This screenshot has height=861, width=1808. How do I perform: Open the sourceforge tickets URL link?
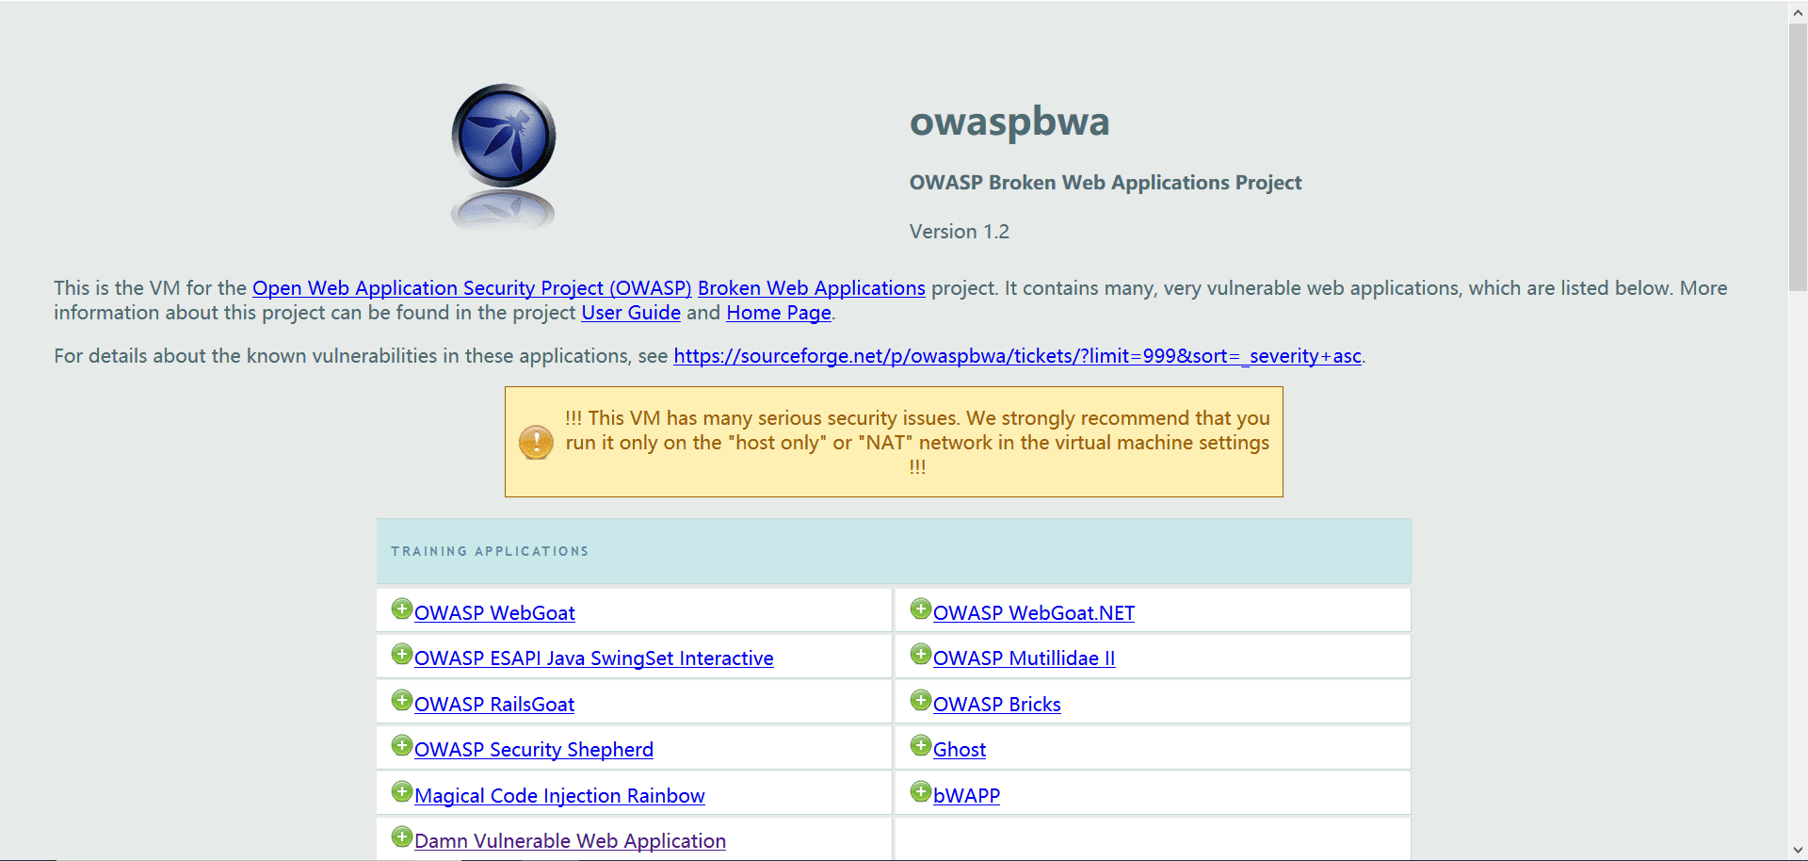click(1018, 356)
